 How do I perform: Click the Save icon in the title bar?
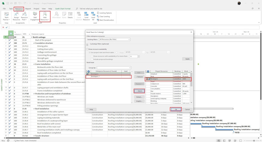click(7, 3)
